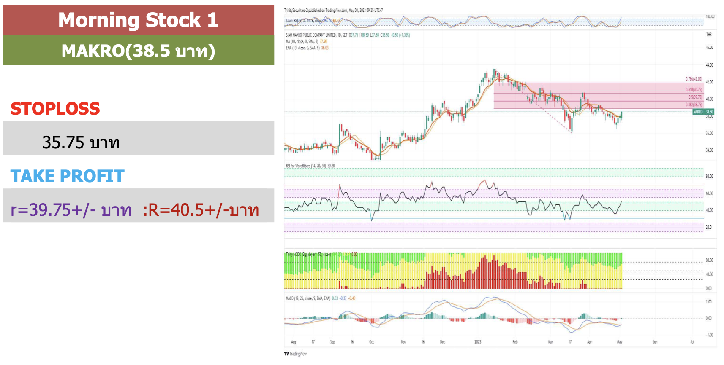Click the 'Nov' time axis label

pyautogui.click(x=403, y=342)
